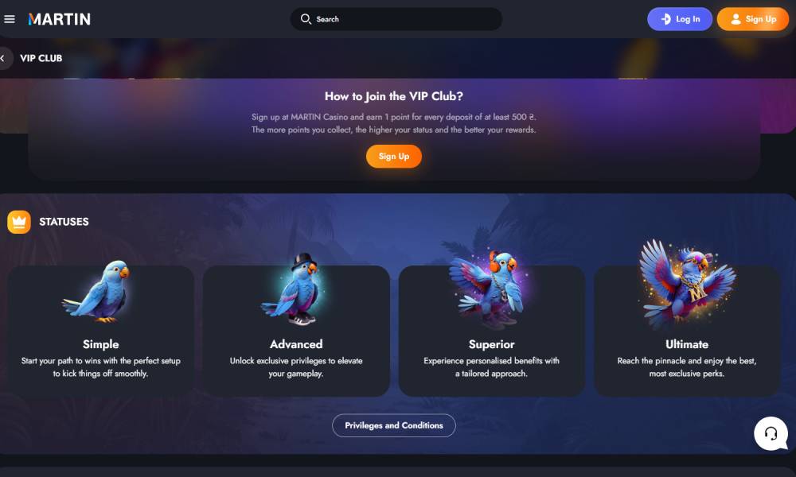The width and height of the screenshot is (796, 477).
Task: Open the live support headset chat icon
Action: 771,433
